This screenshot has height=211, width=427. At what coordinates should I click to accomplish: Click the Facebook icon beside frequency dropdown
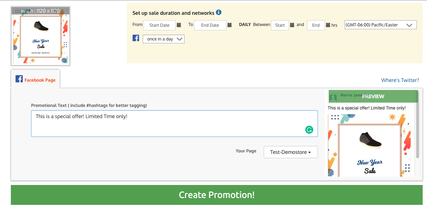coord(136,38)
